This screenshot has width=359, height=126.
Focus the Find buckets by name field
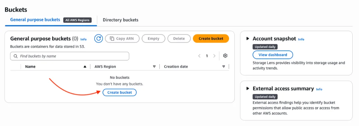click(x=70, y=56)
